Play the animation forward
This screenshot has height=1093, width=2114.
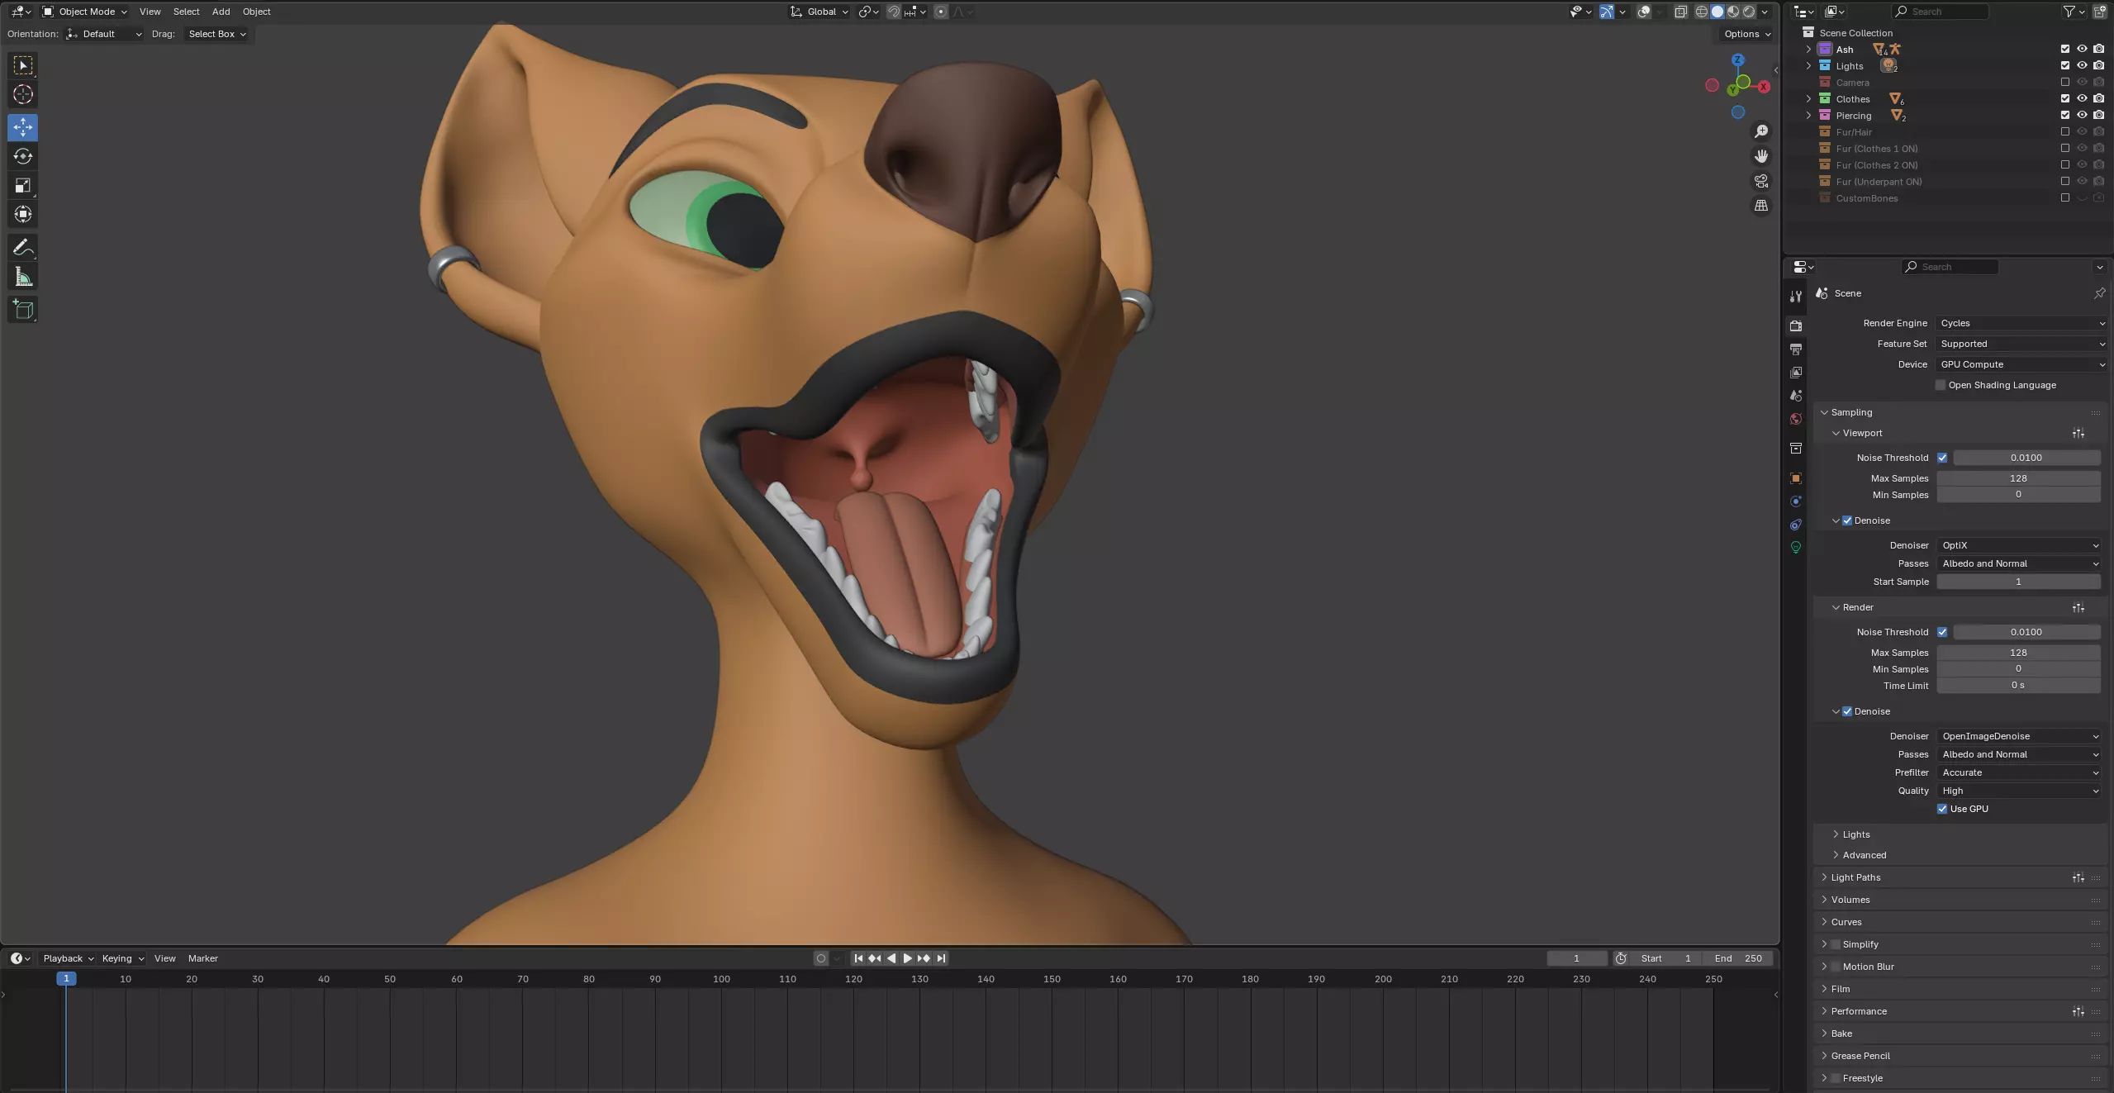[908, 958]
